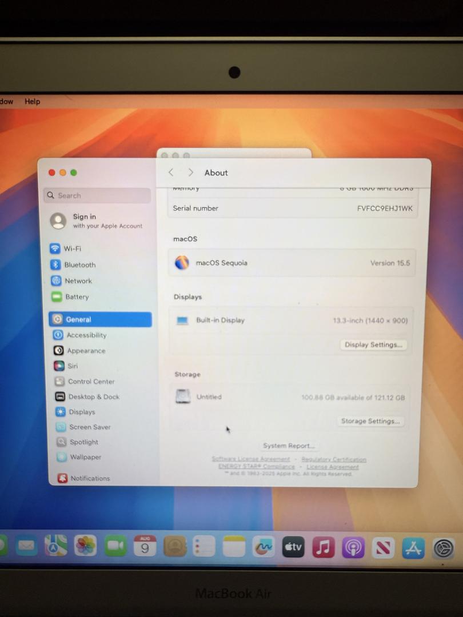Click the storage available of 121.12 GB text
463x617 pixels.
353,398
